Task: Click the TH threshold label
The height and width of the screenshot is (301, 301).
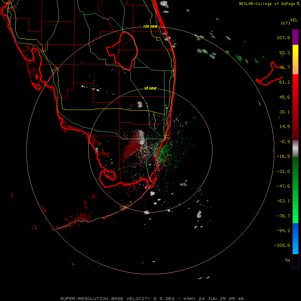Action: (x=287, y=261)
